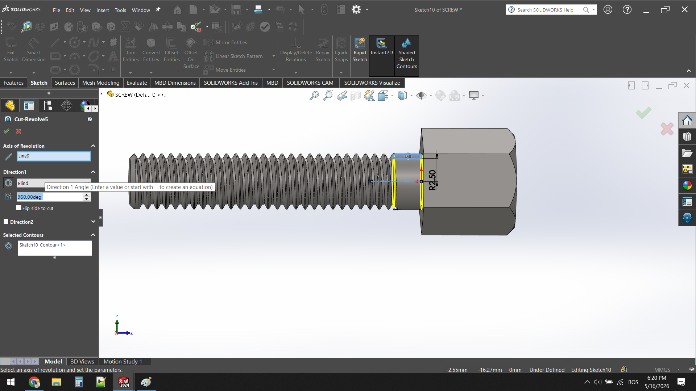Open the File menu
This screenshot has height=391, width=696.
(x=57, y=10)
